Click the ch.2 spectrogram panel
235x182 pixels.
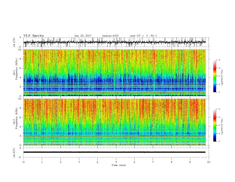115,122
